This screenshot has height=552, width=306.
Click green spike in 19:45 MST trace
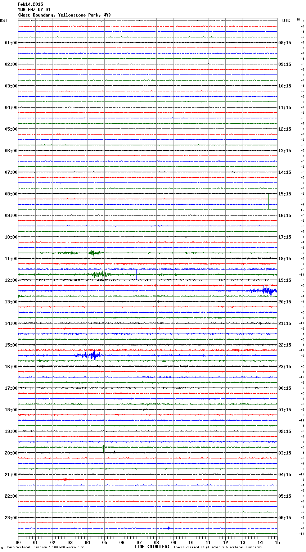[104, 447]
